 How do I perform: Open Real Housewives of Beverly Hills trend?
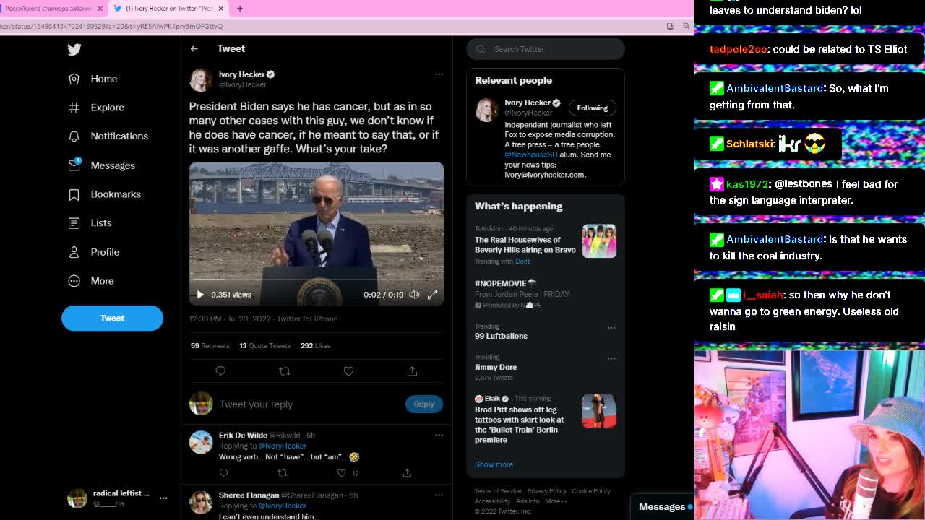point(525,245)
